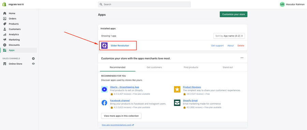
Task: Click the Installed apps heading
Action: [108, 29]
